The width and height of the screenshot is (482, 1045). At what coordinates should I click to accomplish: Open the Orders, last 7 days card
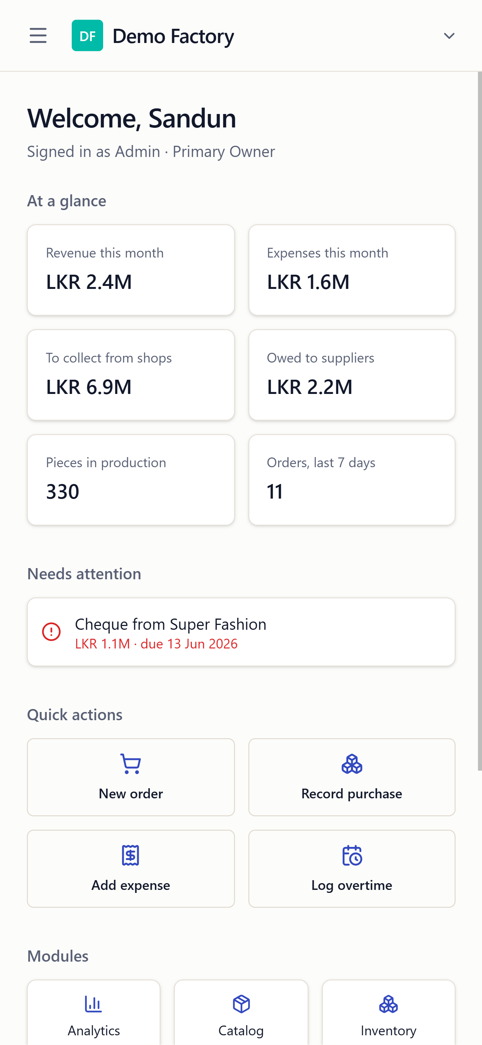(352, 480)
